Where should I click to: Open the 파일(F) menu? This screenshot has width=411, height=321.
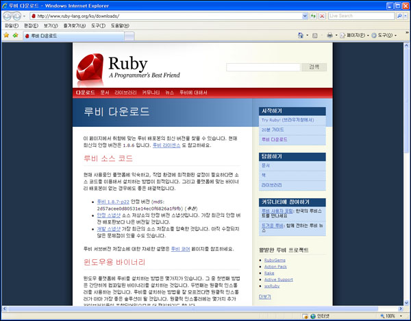point(12,26)
